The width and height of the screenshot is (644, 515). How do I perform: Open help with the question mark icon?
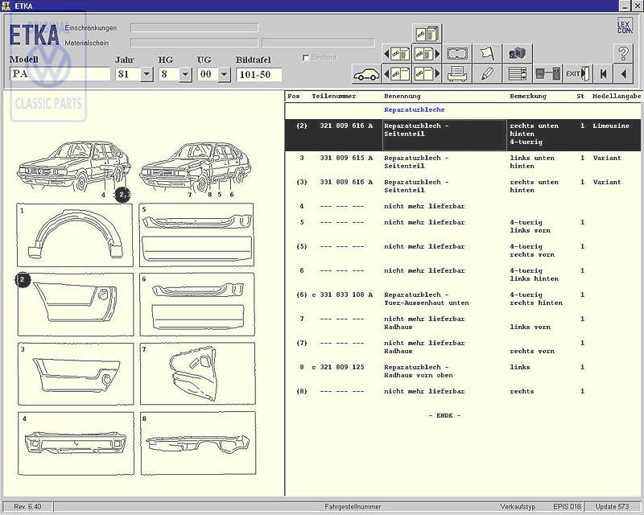pyautogui.click(x=623, y=54)
